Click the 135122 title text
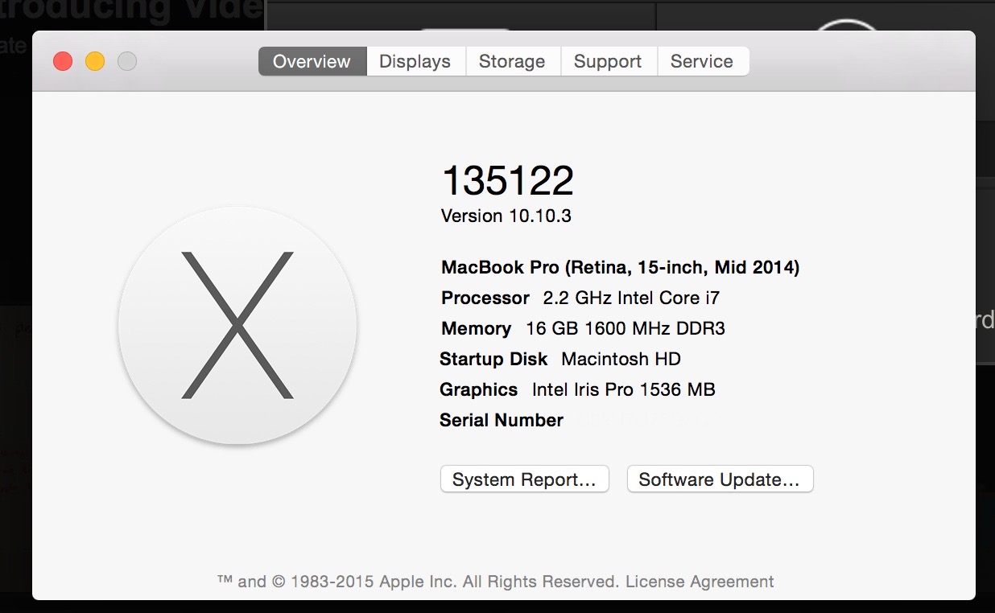995x613 pixels. (x=508, y=180)
